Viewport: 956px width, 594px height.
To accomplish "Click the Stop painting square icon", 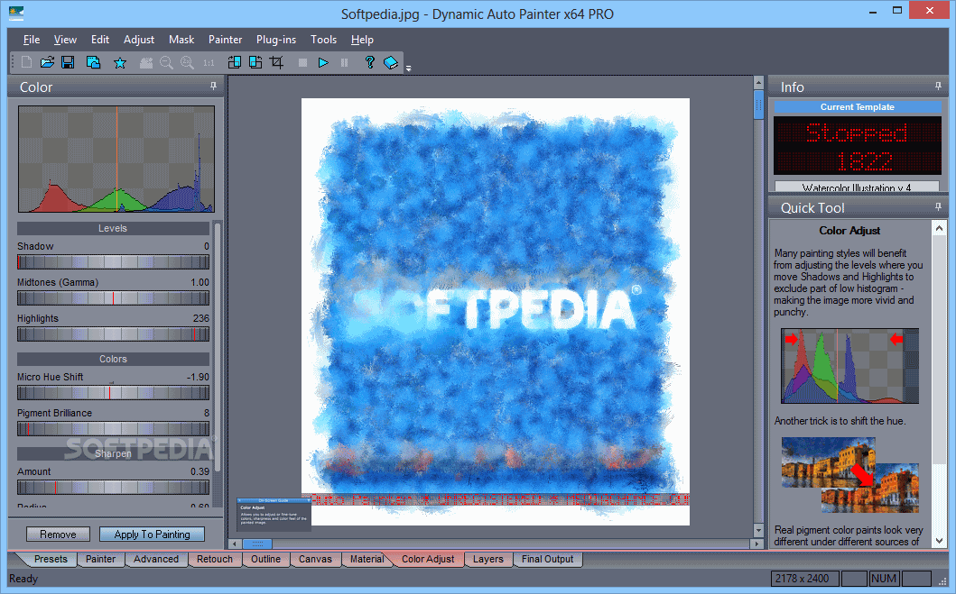I will tap(302, 62).
